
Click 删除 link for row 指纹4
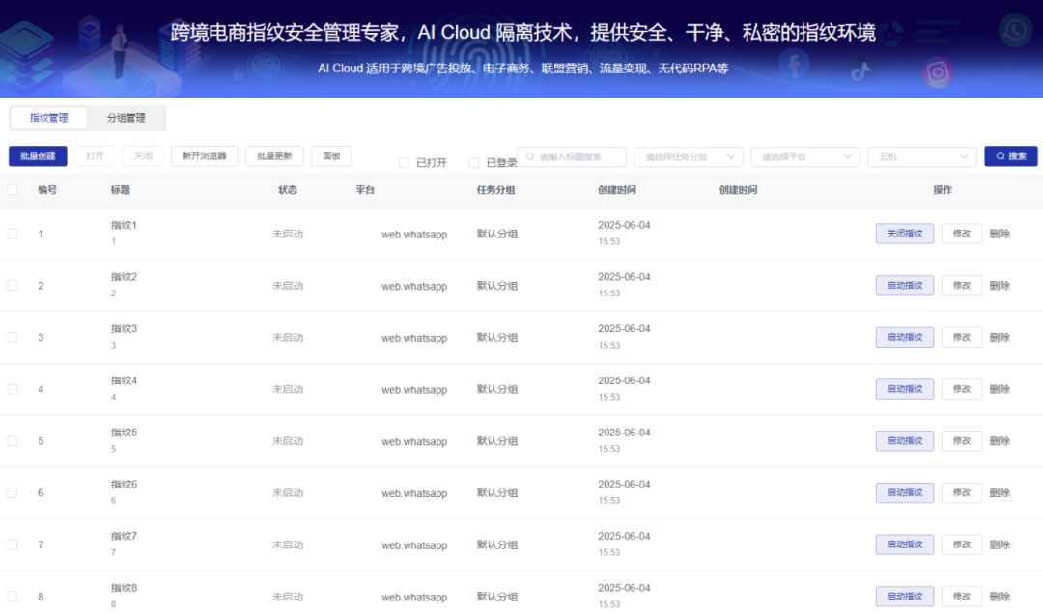coord(1000,389)
